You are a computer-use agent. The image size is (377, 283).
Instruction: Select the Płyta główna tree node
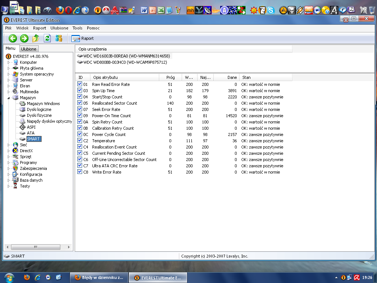click(32, 68)
